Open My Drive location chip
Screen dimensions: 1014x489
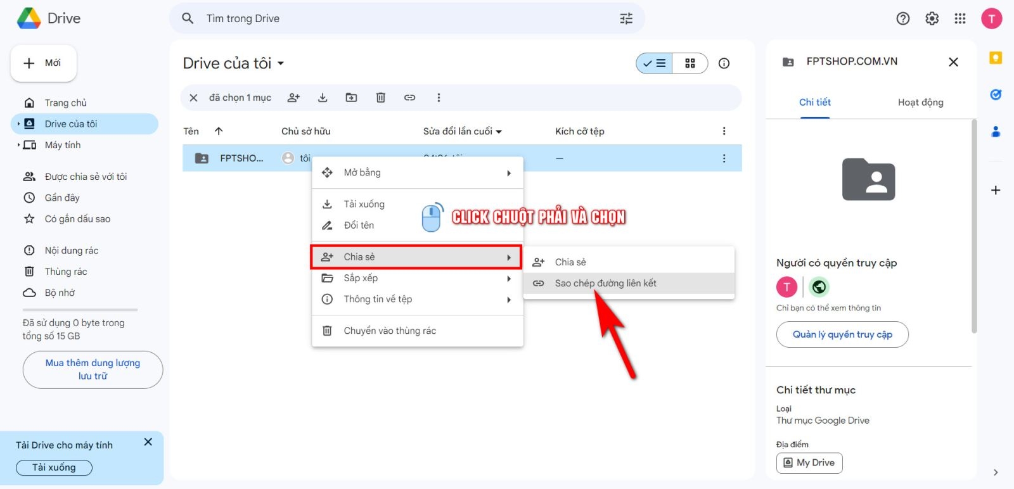[809, 462]
